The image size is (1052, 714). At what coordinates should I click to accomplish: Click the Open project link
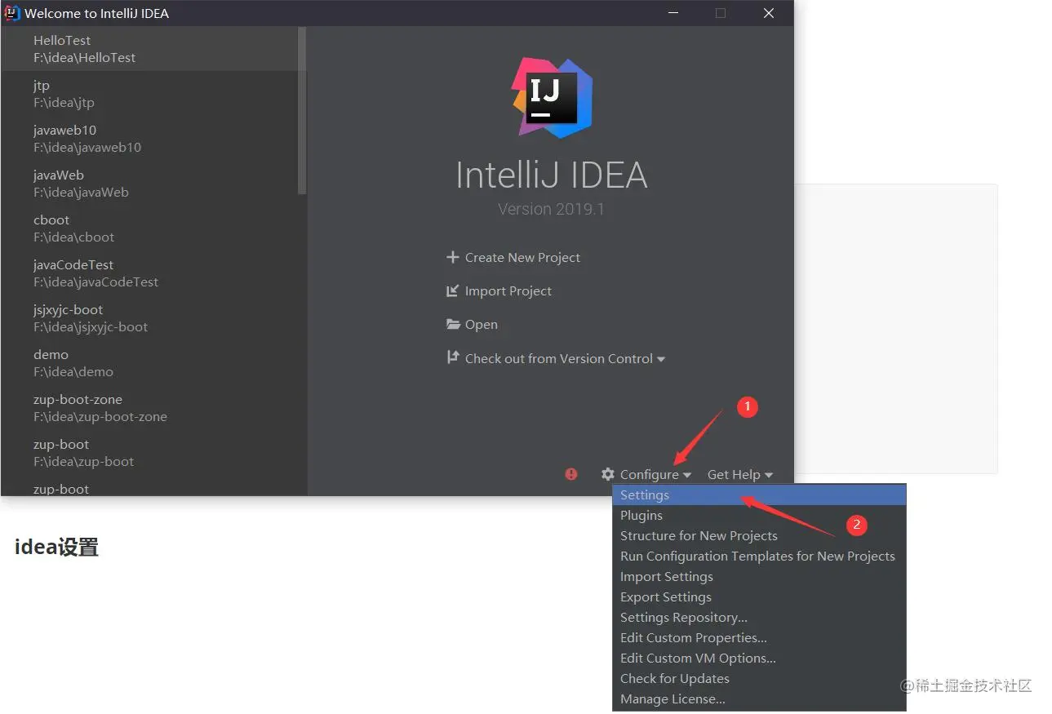coord(482,324)
